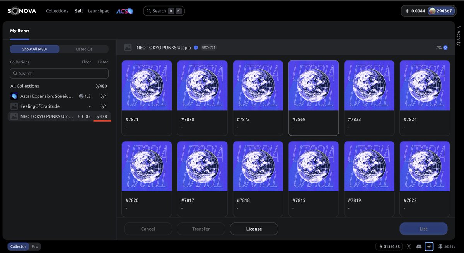Click the ETH balance 0.0044

415,11
